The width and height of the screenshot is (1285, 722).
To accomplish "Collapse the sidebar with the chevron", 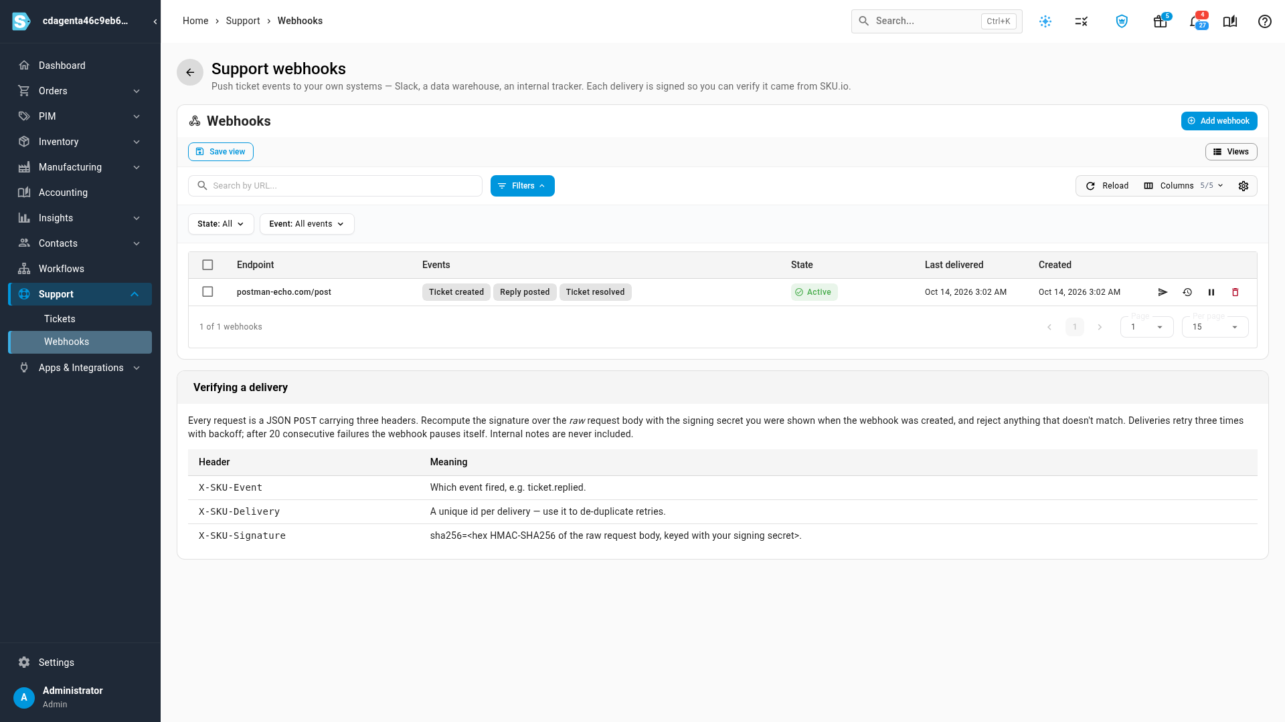I will tap(155, 21).
